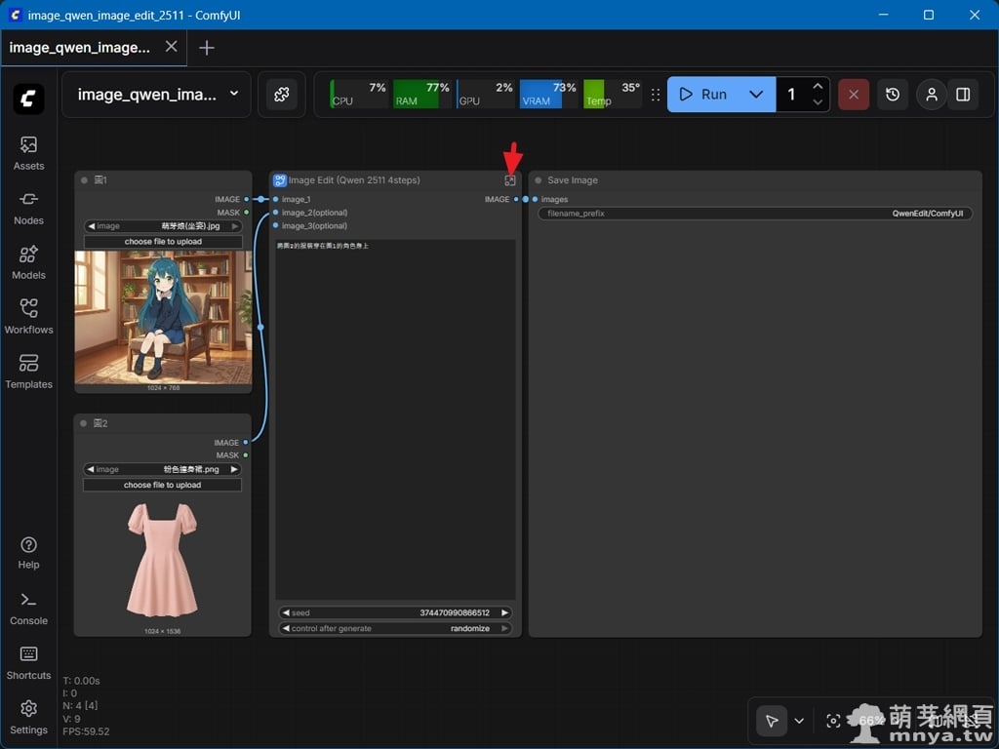Increase the batch count with the up arrow
The height and width of the screenshot is (749, 999).
[x=818, y=87]
